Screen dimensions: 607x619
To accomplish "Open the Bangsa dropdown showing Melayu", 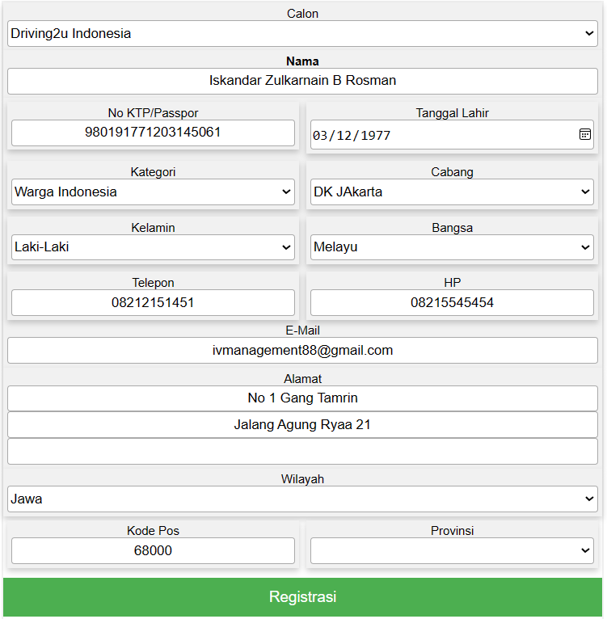I will coord(452,247).
